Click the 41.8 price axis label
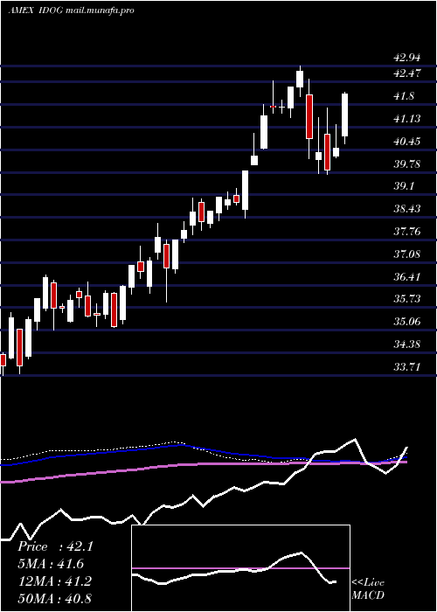The width and height of the screenshot is (437, 612). (404, 96)
